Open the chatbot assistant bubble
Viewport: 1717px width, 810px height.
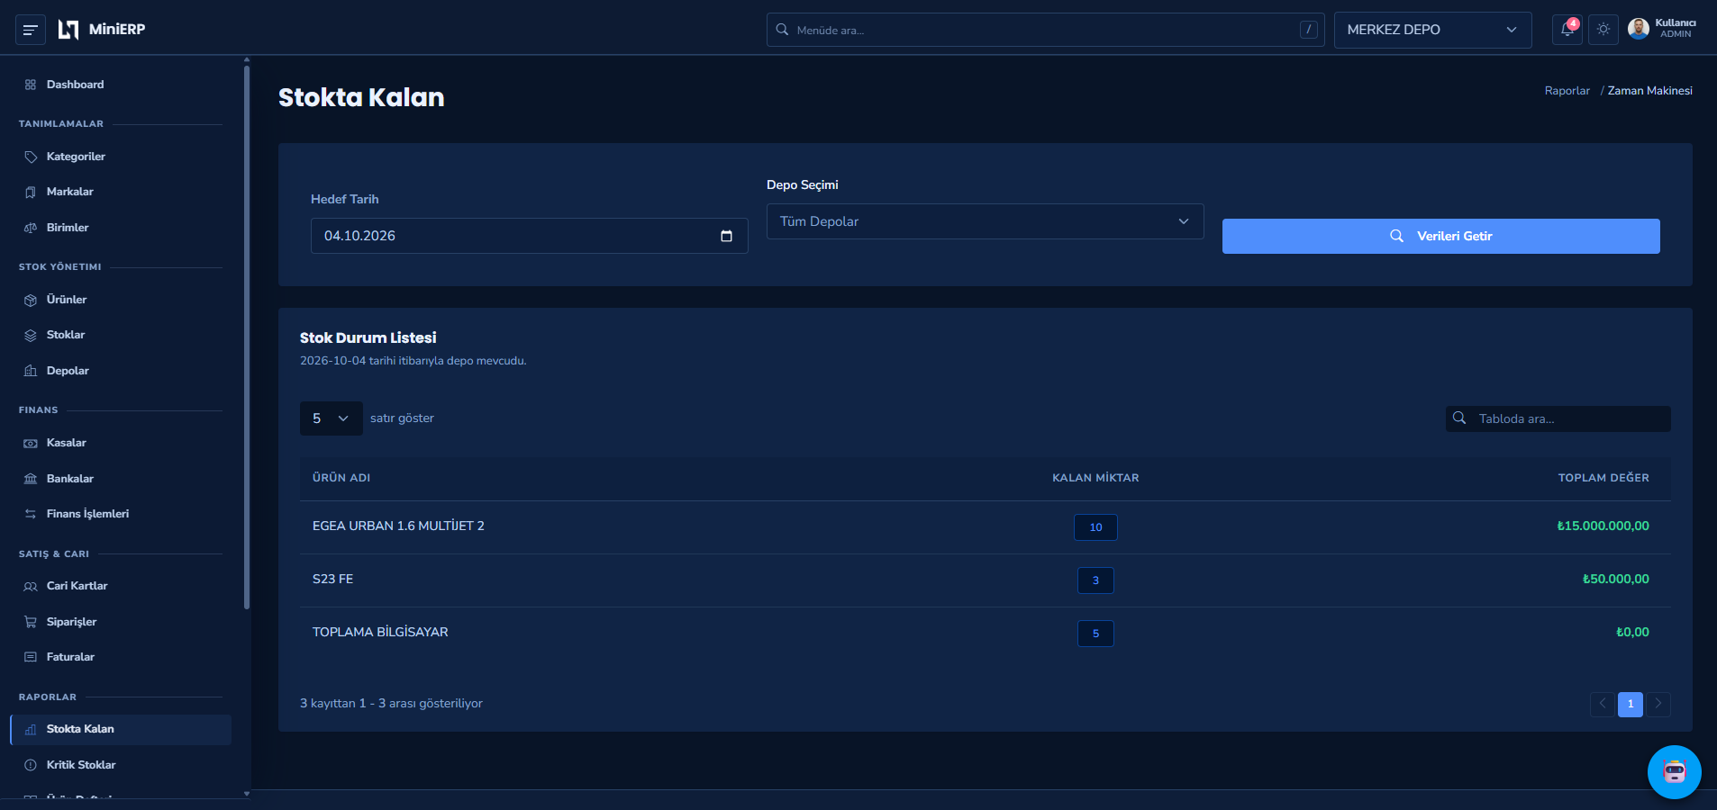click(1674, 771)
